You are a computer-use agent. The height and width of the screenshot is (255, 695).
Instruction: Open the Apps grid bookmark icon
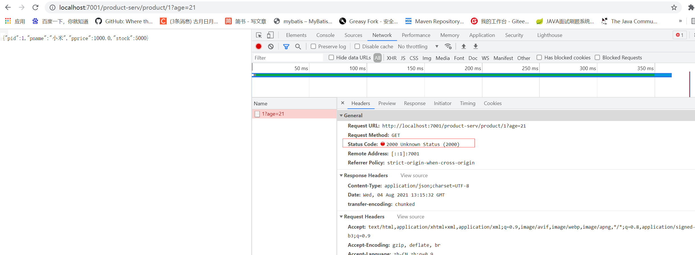[15, 21]
